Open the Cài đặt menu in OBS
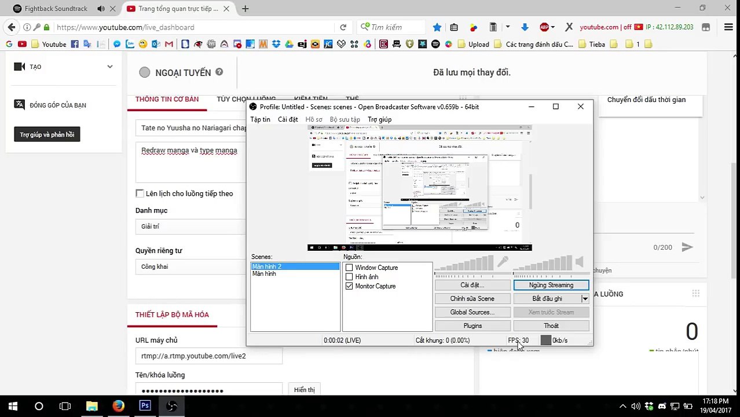The image size is (740, 417). pyautogui.click(x=288, y=119)
